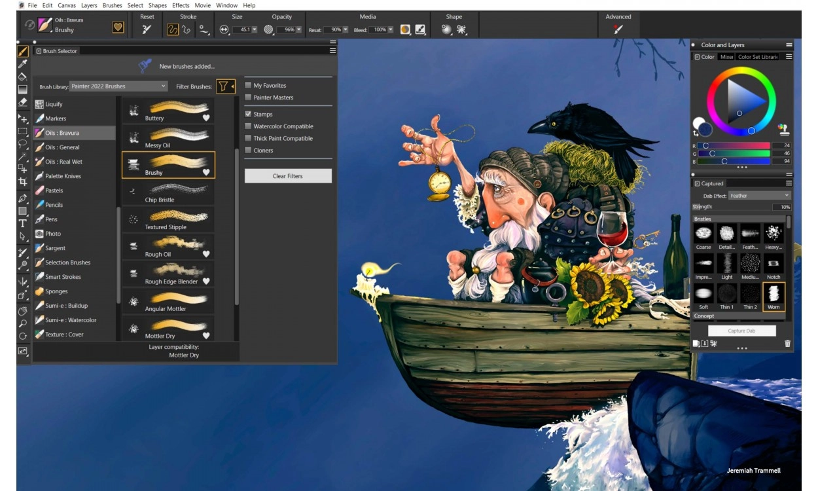Pick the Chip Bristle brush variant
The width and height of the screenshot is (818, 491).
coord(168,192)
